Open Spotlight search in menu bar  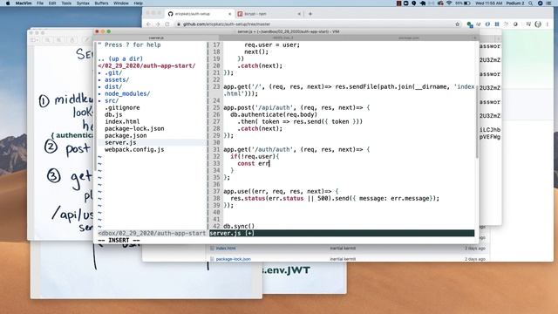click(x=531, y=3)
